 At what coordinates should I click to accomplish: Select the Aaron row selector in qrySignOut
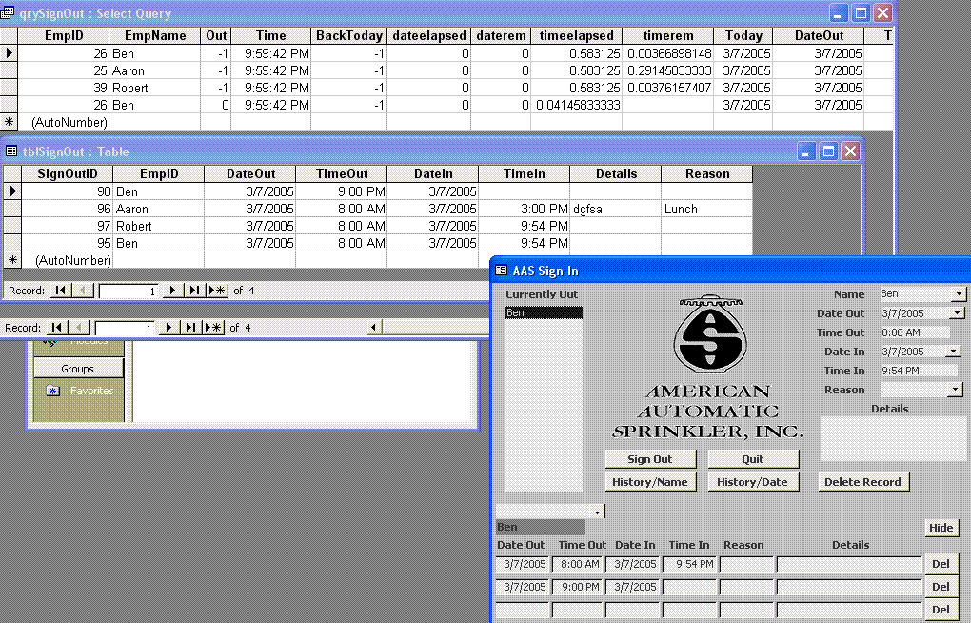pyautogui.click(x=9, y=70)
